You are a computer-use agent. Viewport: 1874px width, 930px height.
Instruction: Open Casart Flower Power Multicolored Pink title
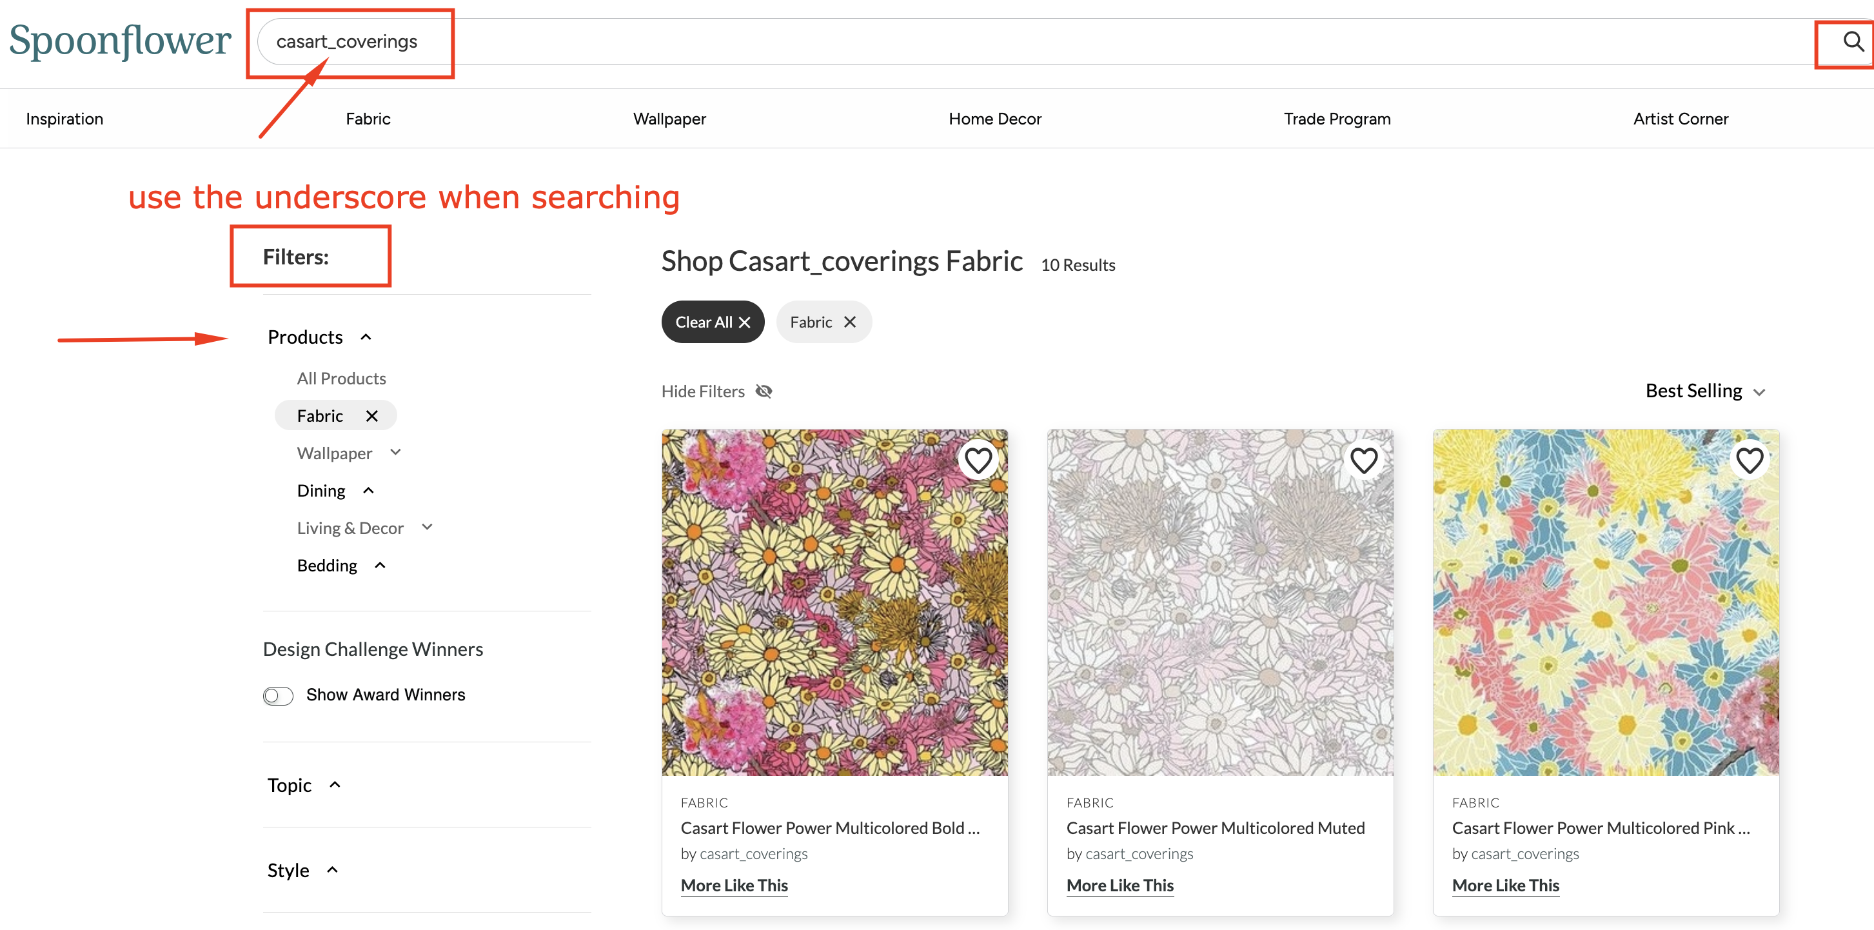pyautogui.click(x=1601, y=828)
